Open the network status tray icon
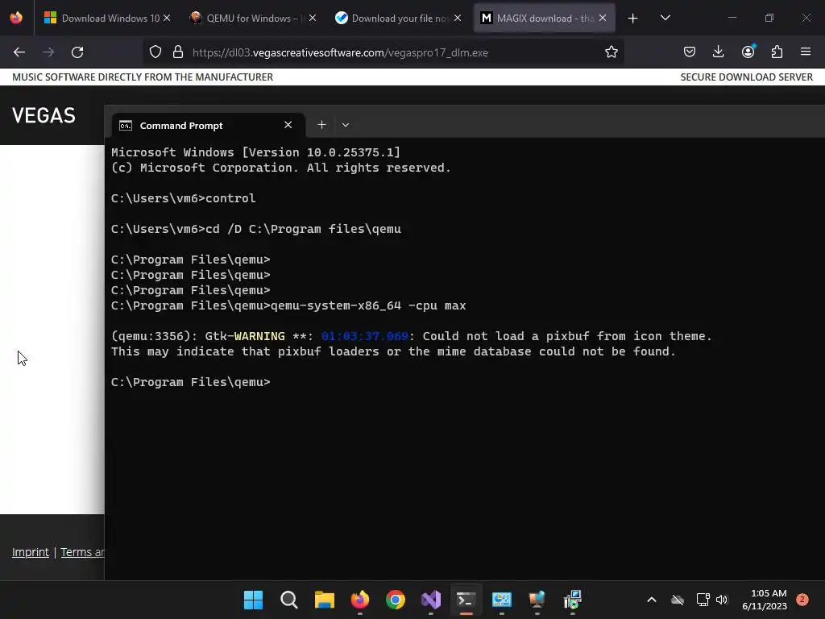 click(703, 600)
